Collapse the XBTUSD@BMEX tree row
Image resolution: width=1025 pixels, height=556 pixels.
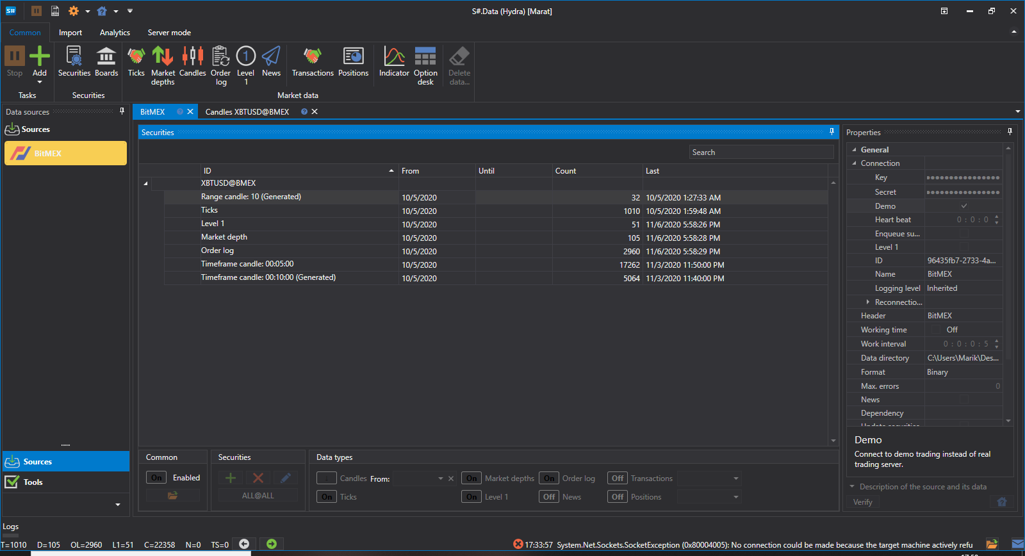[146, 183]
